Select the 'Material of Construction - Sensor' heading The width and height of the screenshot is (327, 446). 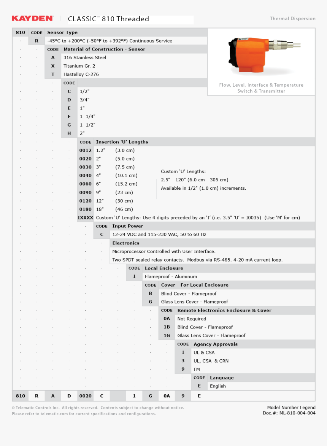(104, 49)
